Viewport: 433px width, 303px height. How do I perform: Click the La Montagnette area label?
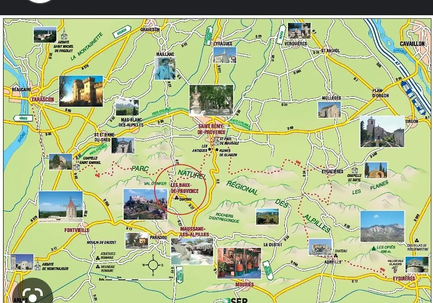pyautogui.click(x=87, y=46)
